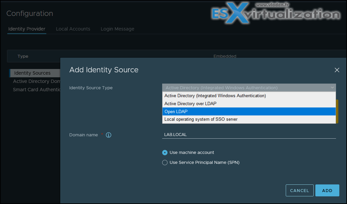Image resolution: width=347 pixels, height=204 pixels.
Task: Go to the Login Message tab
Action: [117, 29]
